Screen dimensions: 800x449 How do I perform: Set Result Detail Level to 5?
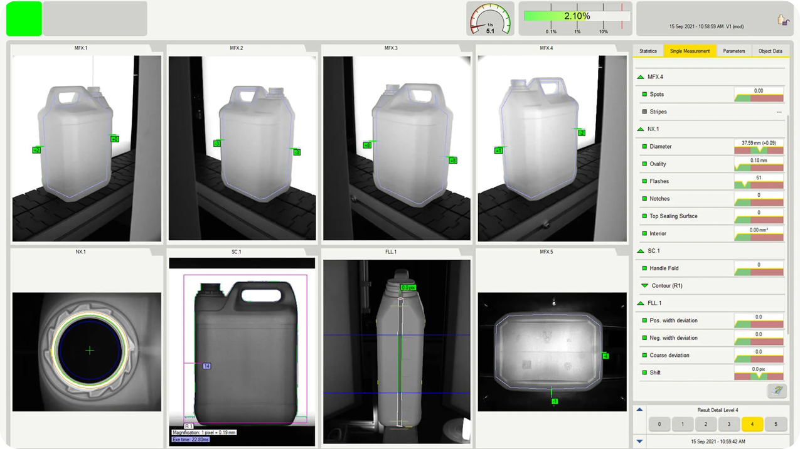(775, 424)
